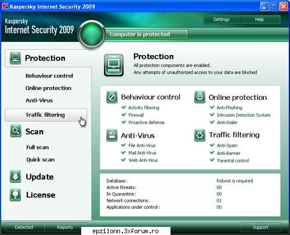Open the Anti-Virus heading in main panel
Screen dimensions: 290x235
point(138,136)
